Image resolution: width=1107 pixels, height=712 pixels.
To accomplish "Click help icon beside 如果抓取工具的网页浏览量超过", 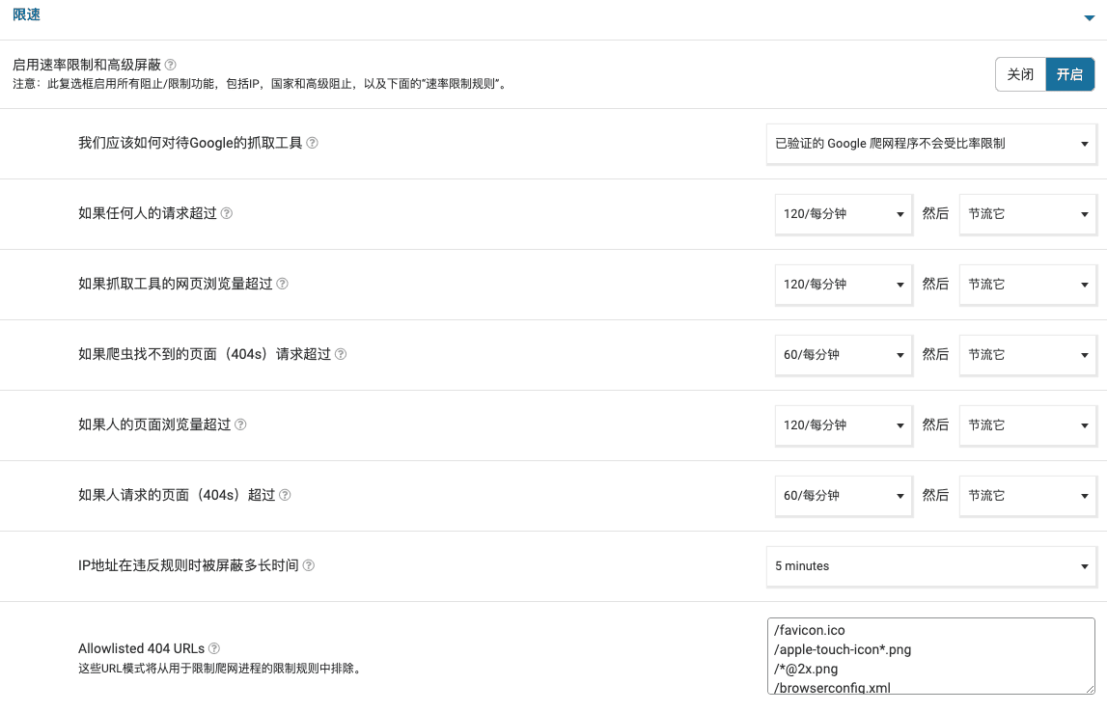I will (x=283, y=284).
